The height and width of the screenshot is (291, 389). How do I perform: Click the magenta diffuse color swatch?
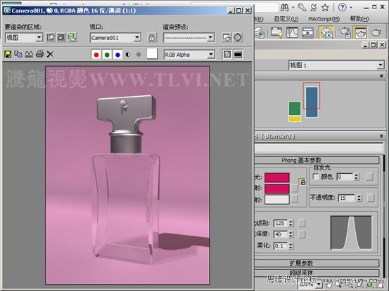[277, 189]
